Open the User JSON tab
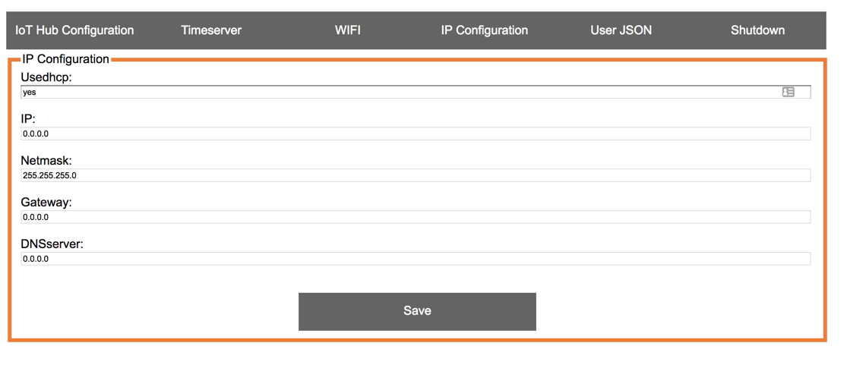This screenshot has height=365, width=847. click(x=621, y=30)
